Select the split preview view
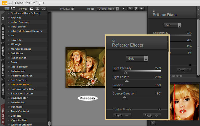The width and height of the screenshot is (200, 126). (x=37, y=9)
